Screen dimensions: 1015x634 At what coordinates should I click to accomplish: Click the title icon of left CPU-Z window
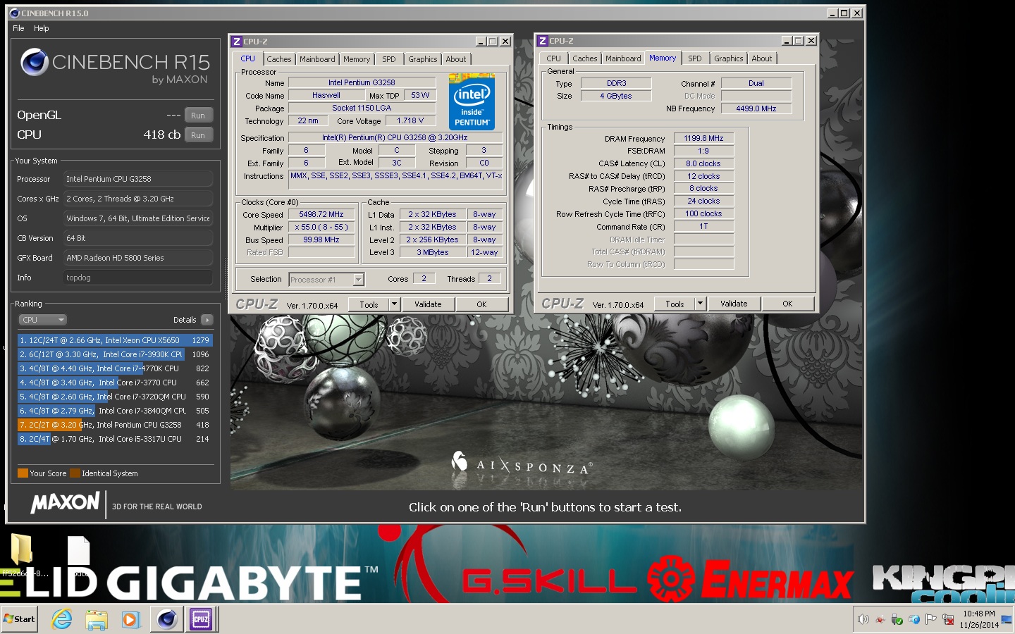coord(238,42)
